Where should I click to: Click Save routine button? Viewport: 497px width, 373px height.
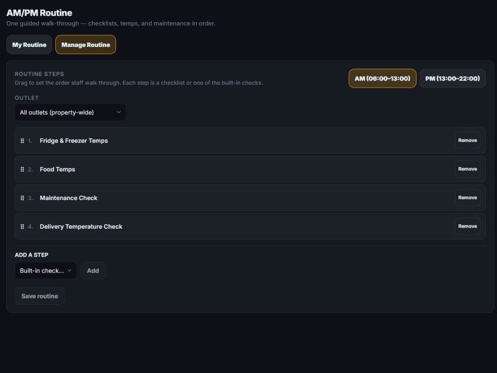[40, 296]
